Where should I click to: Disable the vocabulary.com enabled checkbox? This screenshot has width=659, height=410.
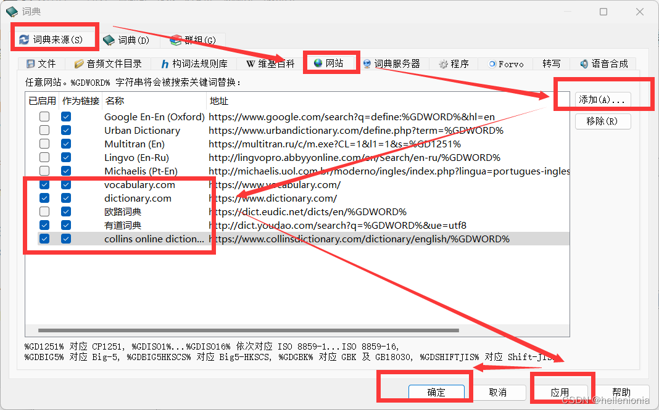(44, 184)
